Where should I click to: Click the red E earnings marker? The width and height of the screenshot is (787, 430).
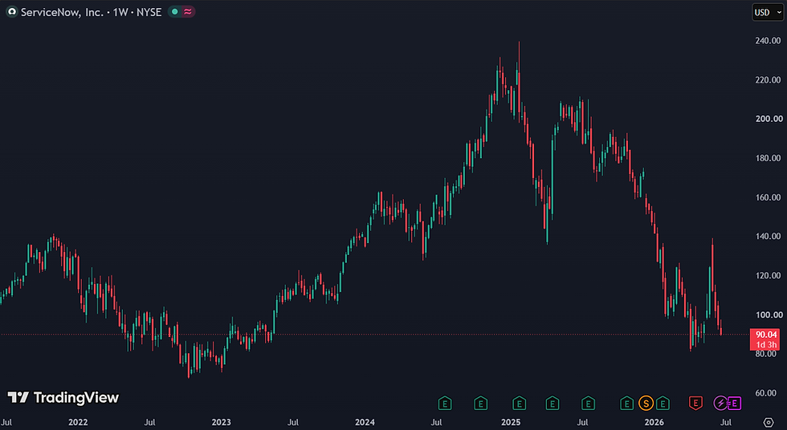coord(695,403)
